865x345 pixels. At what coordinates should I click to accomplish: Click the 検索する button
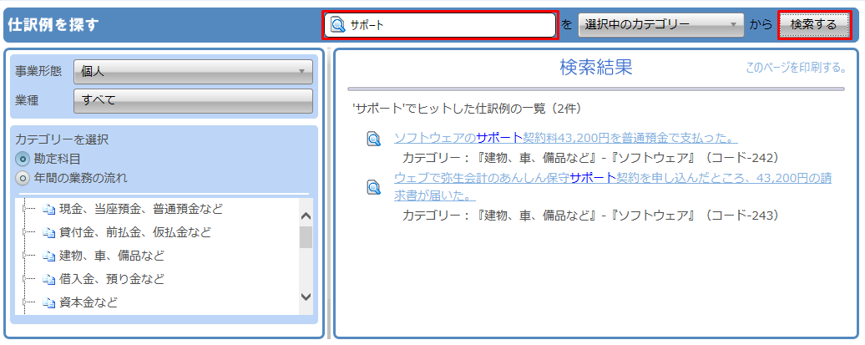coord(814,25)
